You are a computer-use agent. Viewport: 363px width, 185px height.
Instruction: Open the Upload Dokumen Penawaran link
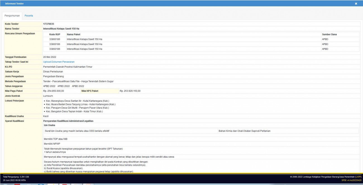tap(59, 62)
